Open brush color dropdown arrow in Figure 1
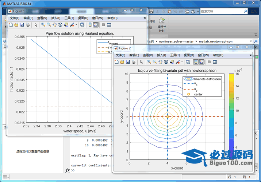Viewport: 261px width, 182px height. [76, 25]
